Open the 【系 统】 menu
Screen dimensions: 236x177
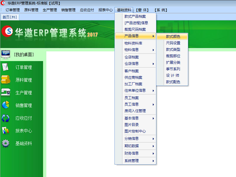tap(161, 10)
